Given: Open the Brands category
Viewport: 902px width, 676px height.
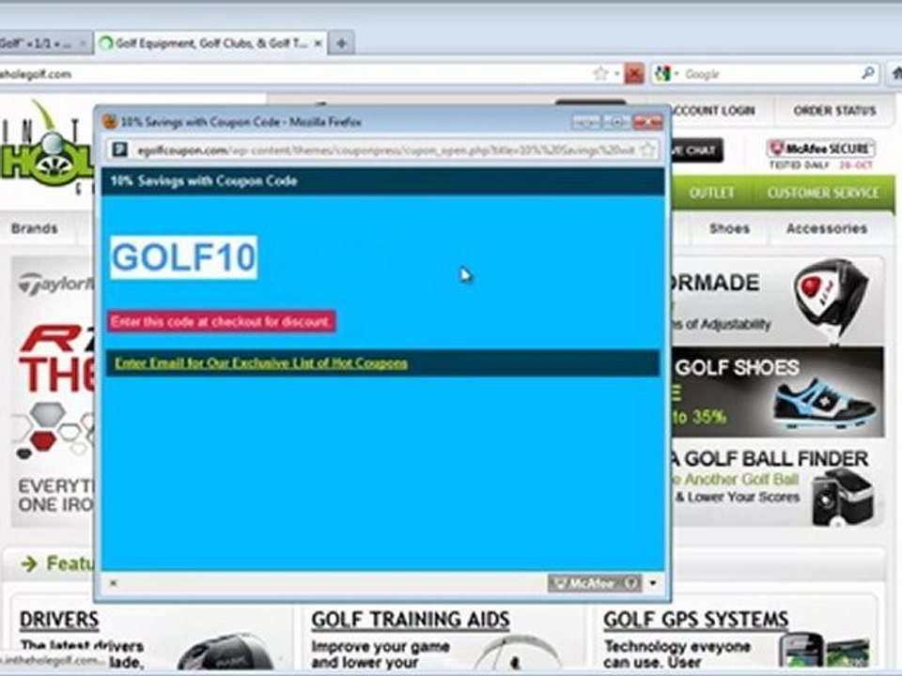Looking at the screenshot, I should [35, 228].
